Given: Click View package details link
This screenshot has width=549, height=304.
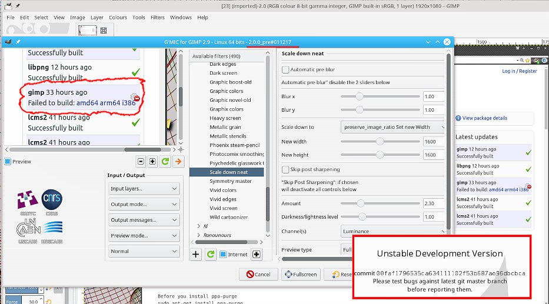Looking at the screenshot, I should point(485,118).
